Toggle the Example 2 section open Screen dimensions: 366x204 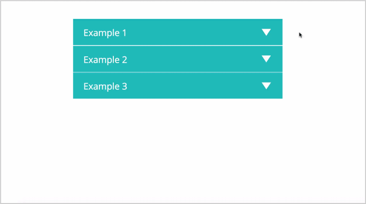point(177,59)
